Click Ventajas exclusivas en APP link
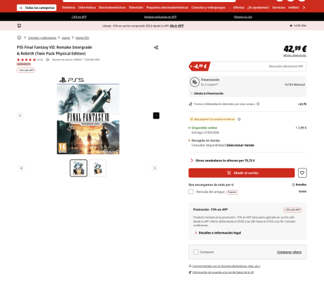The height and width of the screenshot is (282, 324). pos(160,17)
